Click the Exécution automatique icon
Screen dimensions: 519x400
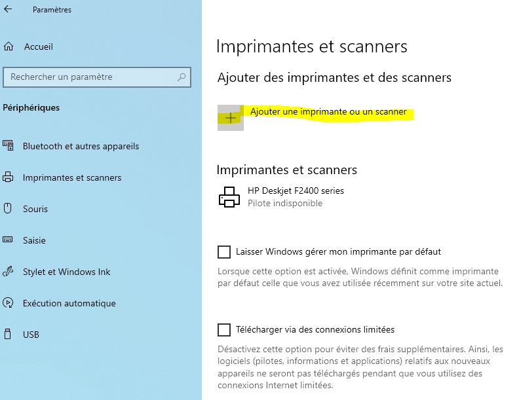click(x=8, y=303)
